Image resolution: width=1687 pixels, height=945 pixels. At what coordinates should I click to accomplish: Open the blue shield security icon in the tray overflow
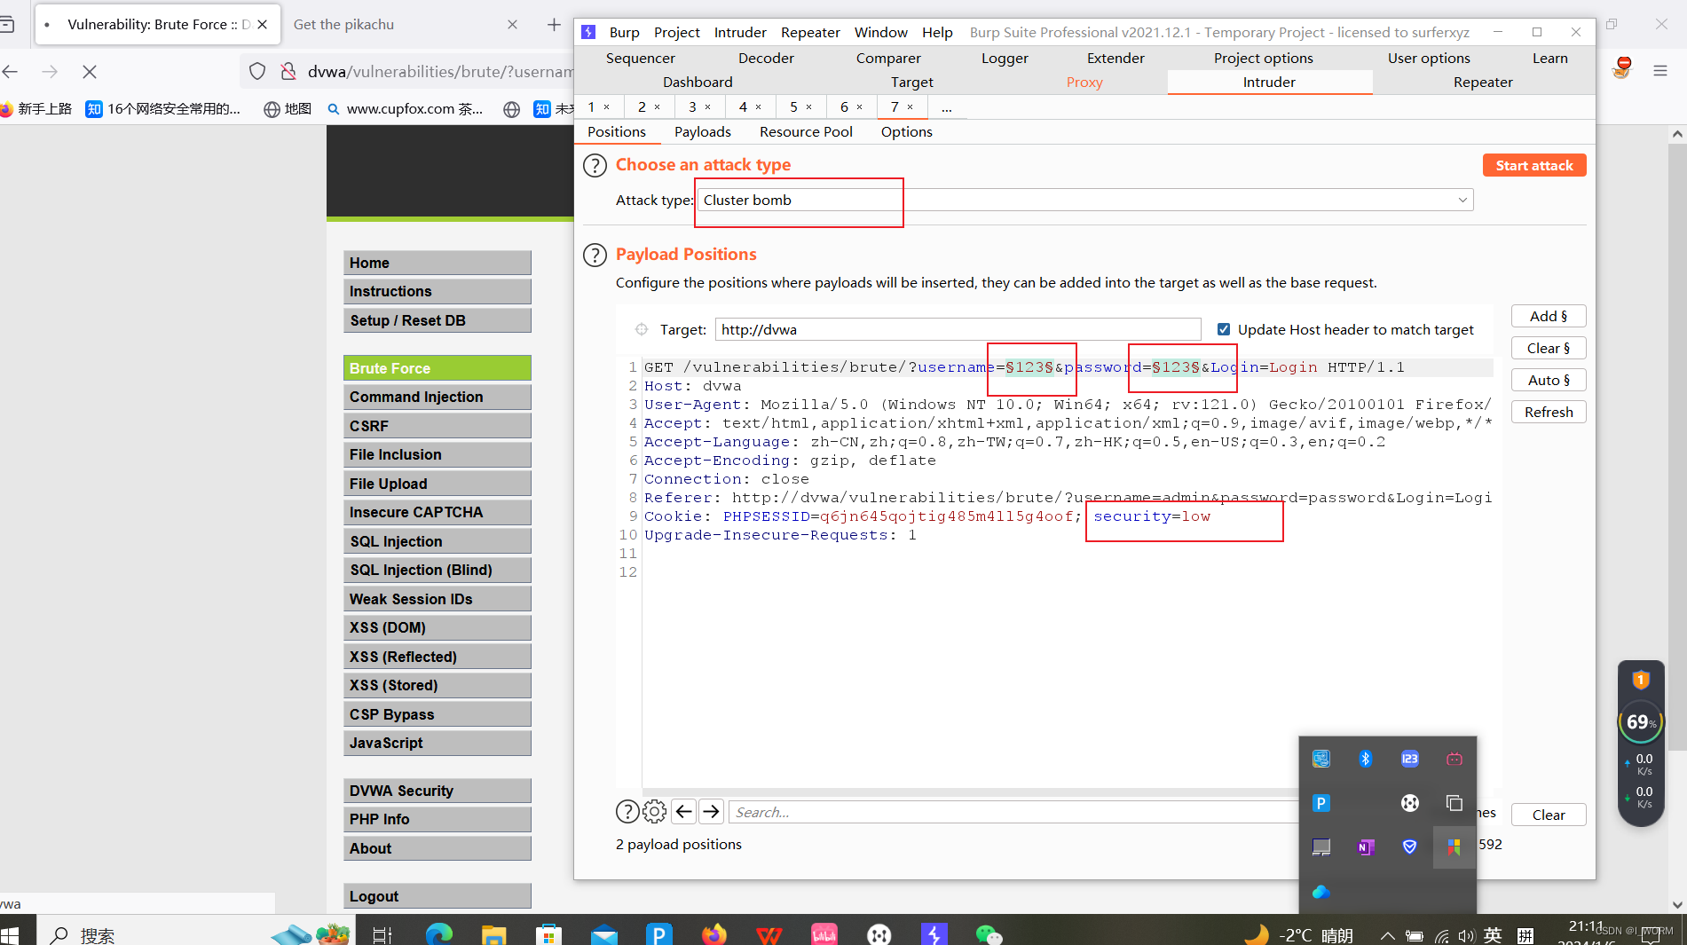coord(1410,847)
